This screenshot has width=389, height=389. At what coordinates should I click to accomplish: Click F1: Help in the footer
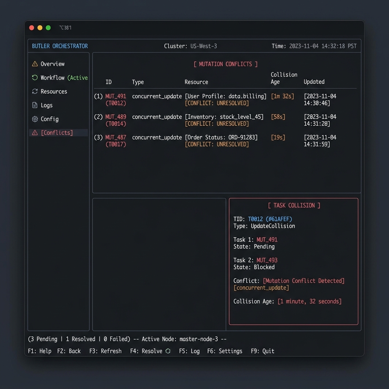pos(40,351)
